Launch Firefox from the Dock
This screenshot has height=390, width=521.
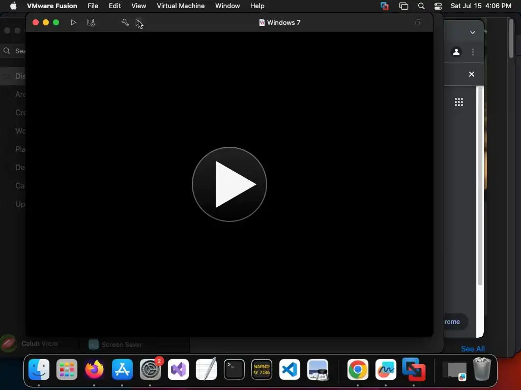click(x=94, y=370)
